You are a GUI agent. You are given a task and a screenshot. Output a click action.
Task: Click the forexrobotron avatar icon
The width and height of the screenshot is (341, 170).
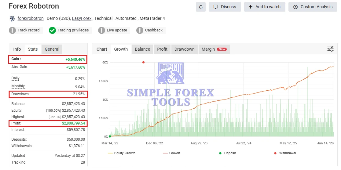coord(12,18)
